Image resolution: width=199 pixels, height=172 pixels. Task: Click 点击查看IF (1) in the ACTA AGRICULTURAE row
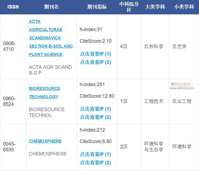pyautogui.click(x=95, y=54)
